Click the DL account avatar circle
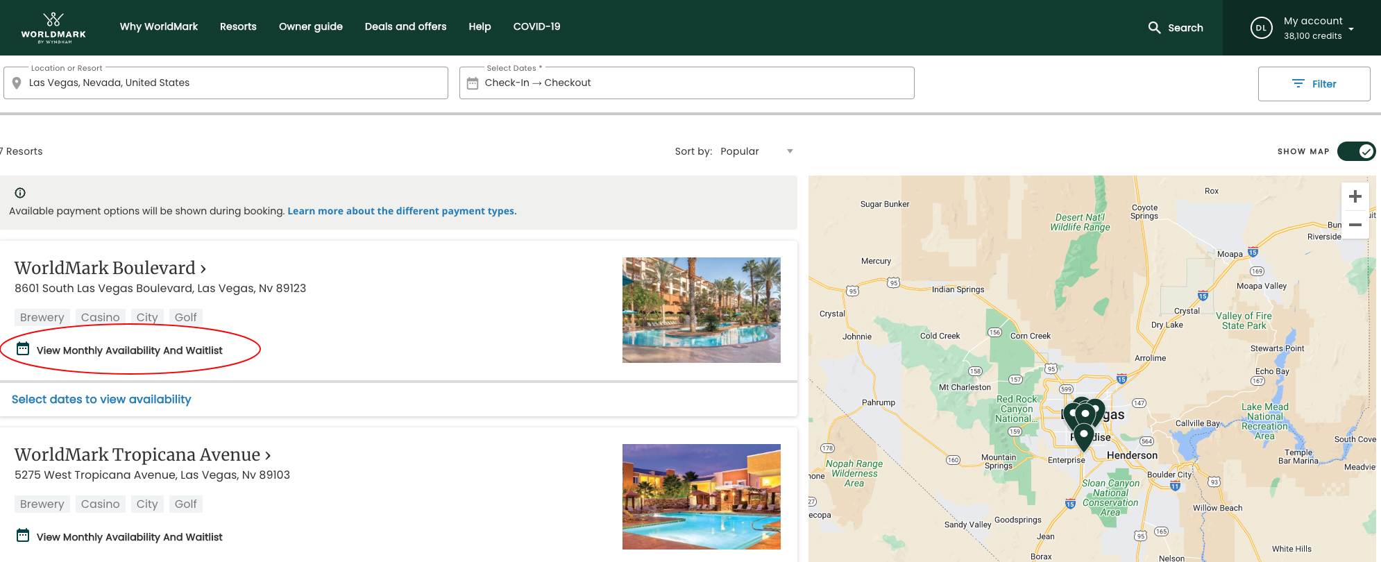The width and height of the screenshot is (1381, 562). pyautogui.click(x=1261, y=28)
